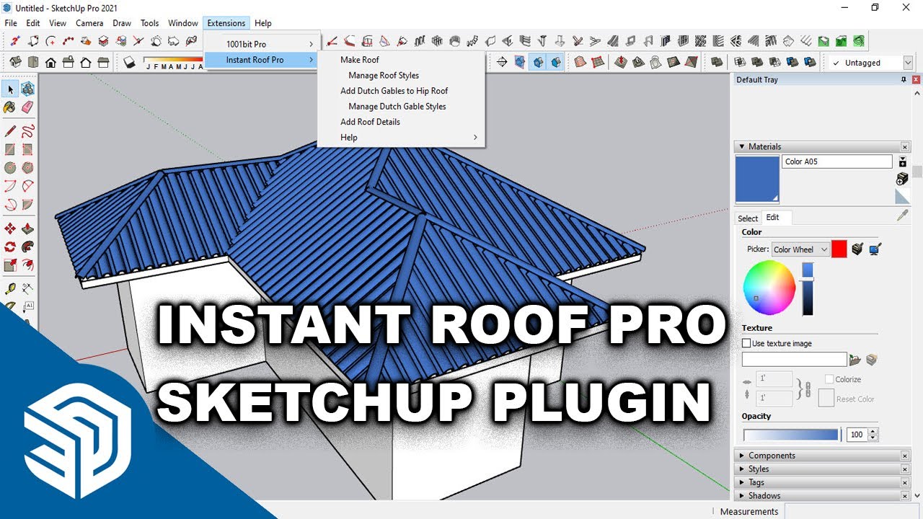Increase opacity with the stepper up arrow
The height and width of the screenshot is (519, 923).
coord(873,432)
